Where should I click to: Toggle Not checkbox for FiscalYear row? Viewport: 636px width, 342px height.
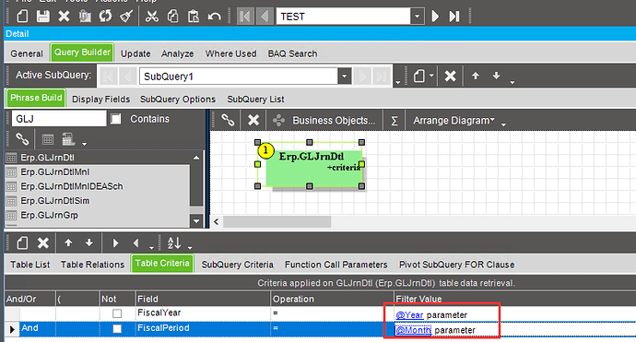(x=117, y=313)
